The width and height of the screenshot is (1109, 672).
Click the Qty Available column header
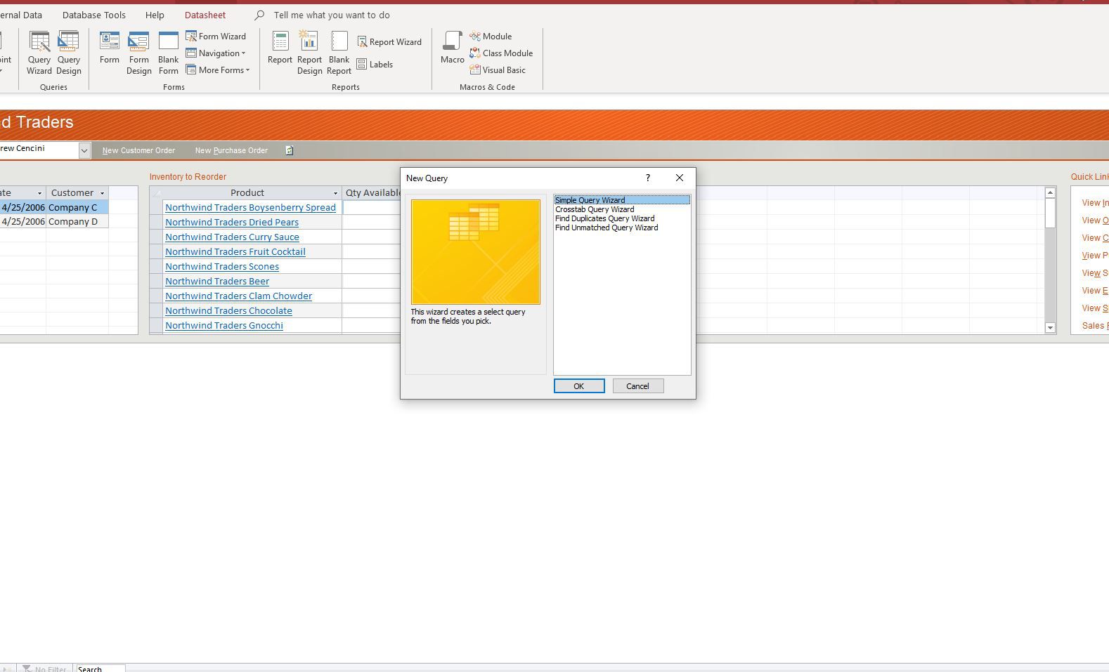tap(372, 192)
